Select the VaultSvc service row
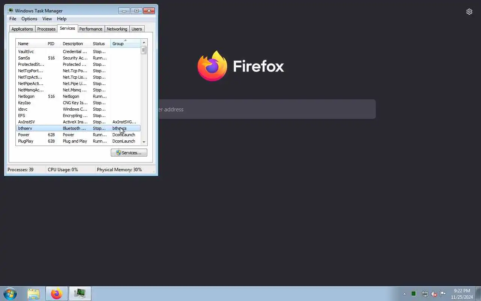 click(78, 52)
